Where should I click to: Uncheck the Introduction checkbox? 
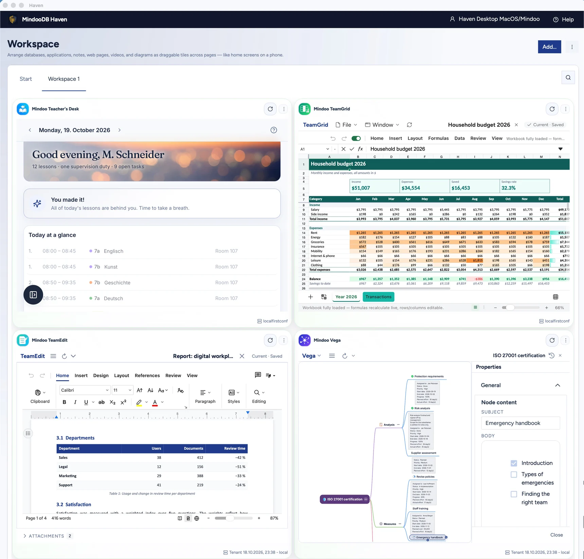click(x=514, y=463)
